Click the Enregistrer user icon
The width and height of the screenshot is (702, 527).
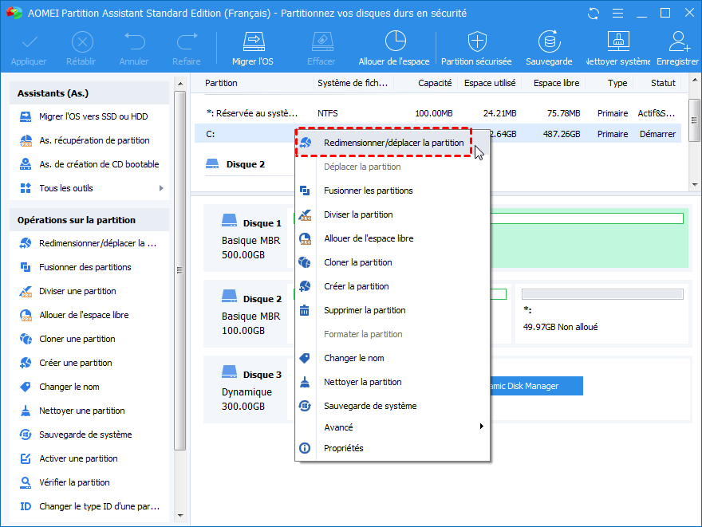[x=679, y=41]
